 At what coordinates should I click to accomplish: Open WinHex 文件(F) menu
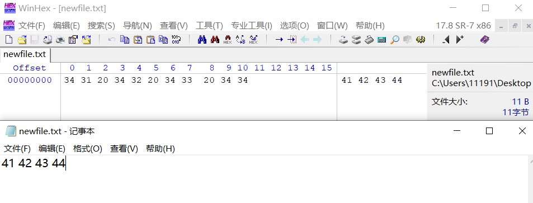click(x=32, y=26)
